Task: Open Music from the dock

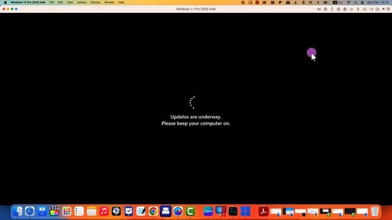Action: (104, 211)
